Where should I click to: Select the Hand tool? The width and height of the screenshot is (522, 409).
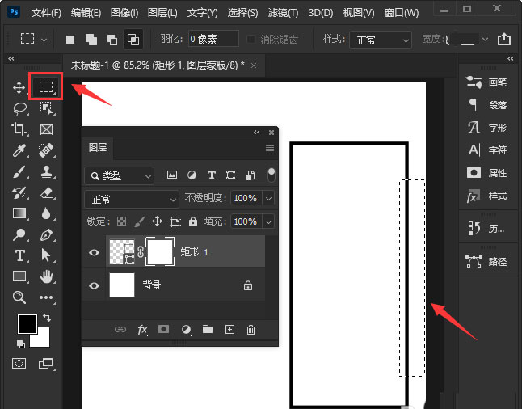pyautogui.click(x=46, y=276)
